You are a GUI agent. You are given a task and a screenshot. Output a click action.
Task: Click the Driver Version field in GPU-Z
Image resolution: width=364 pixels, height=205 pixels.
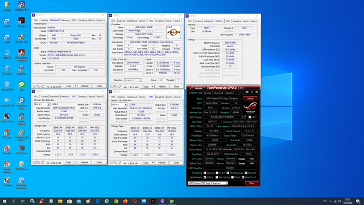(x=230, y=149)
